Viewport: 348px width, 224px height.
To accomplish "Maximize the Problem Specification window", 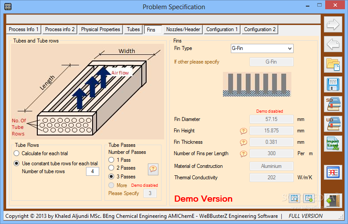I will click(319, 5).
